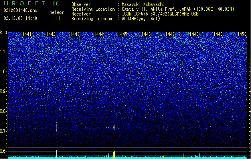The width and height of the screenshot is (251, 159).
Task: Click the timestamp 02.12.08 14:40
Action: 20,18
